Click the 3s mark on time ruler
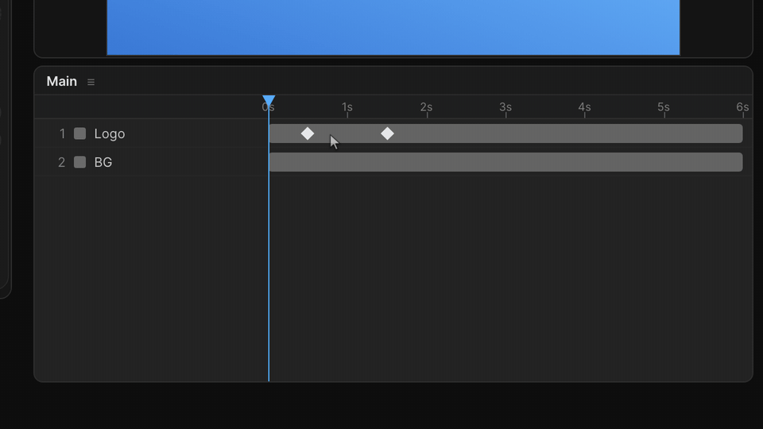The width and height of the screenshot is (763, 429). [505, 107]
